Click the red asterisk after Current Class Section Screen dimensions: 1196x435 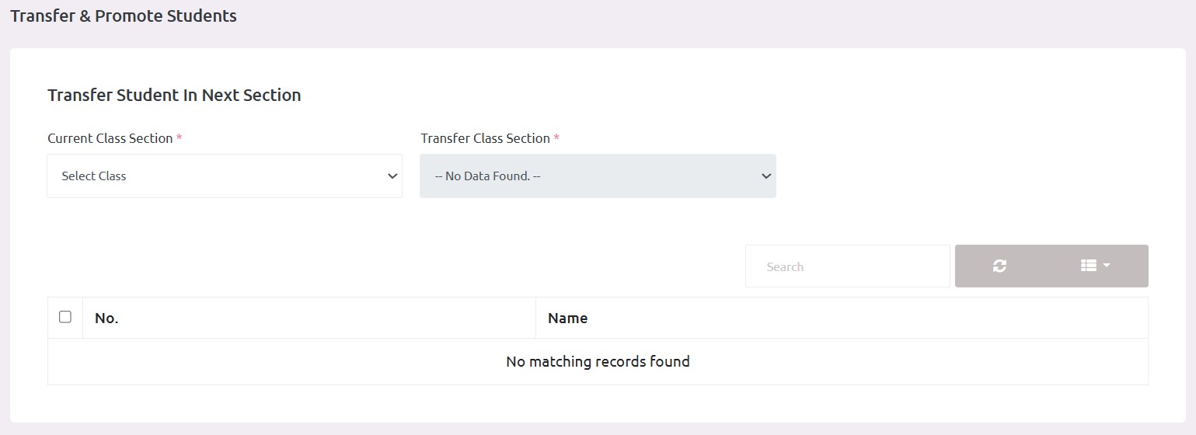click(180, 138)
